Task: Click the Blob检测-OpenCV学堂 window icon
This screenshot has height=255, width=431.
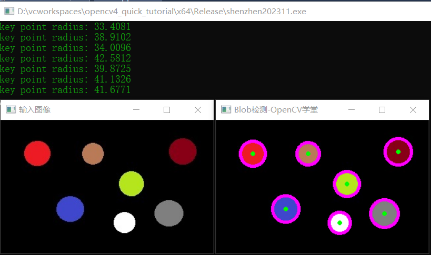Action: 226,109
